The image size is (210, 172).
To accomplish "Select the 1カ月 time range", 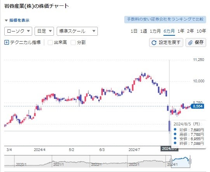I will click(155, 31).
